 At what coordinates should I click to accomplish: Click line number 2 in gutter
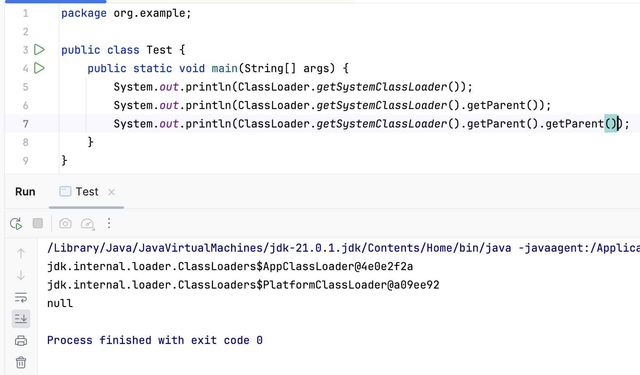pyautogui.click(x=26, y=31)
